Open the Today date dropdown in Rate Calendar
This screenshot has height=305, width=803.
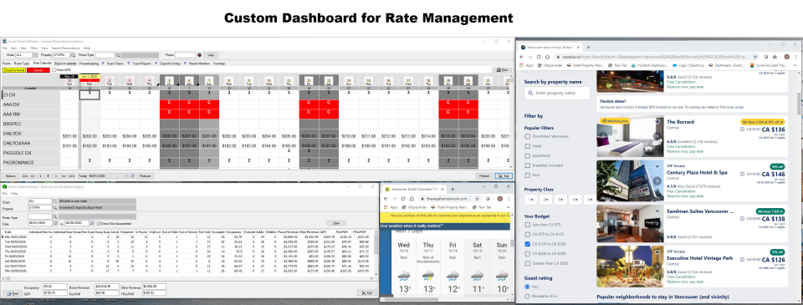pos(126,175)
